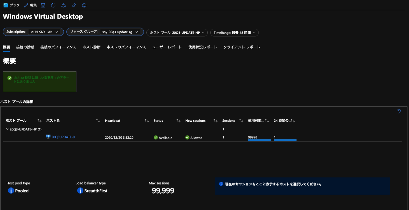409x210 pixels.
Task: Click the Allowed status check icon
Action: 187,138
